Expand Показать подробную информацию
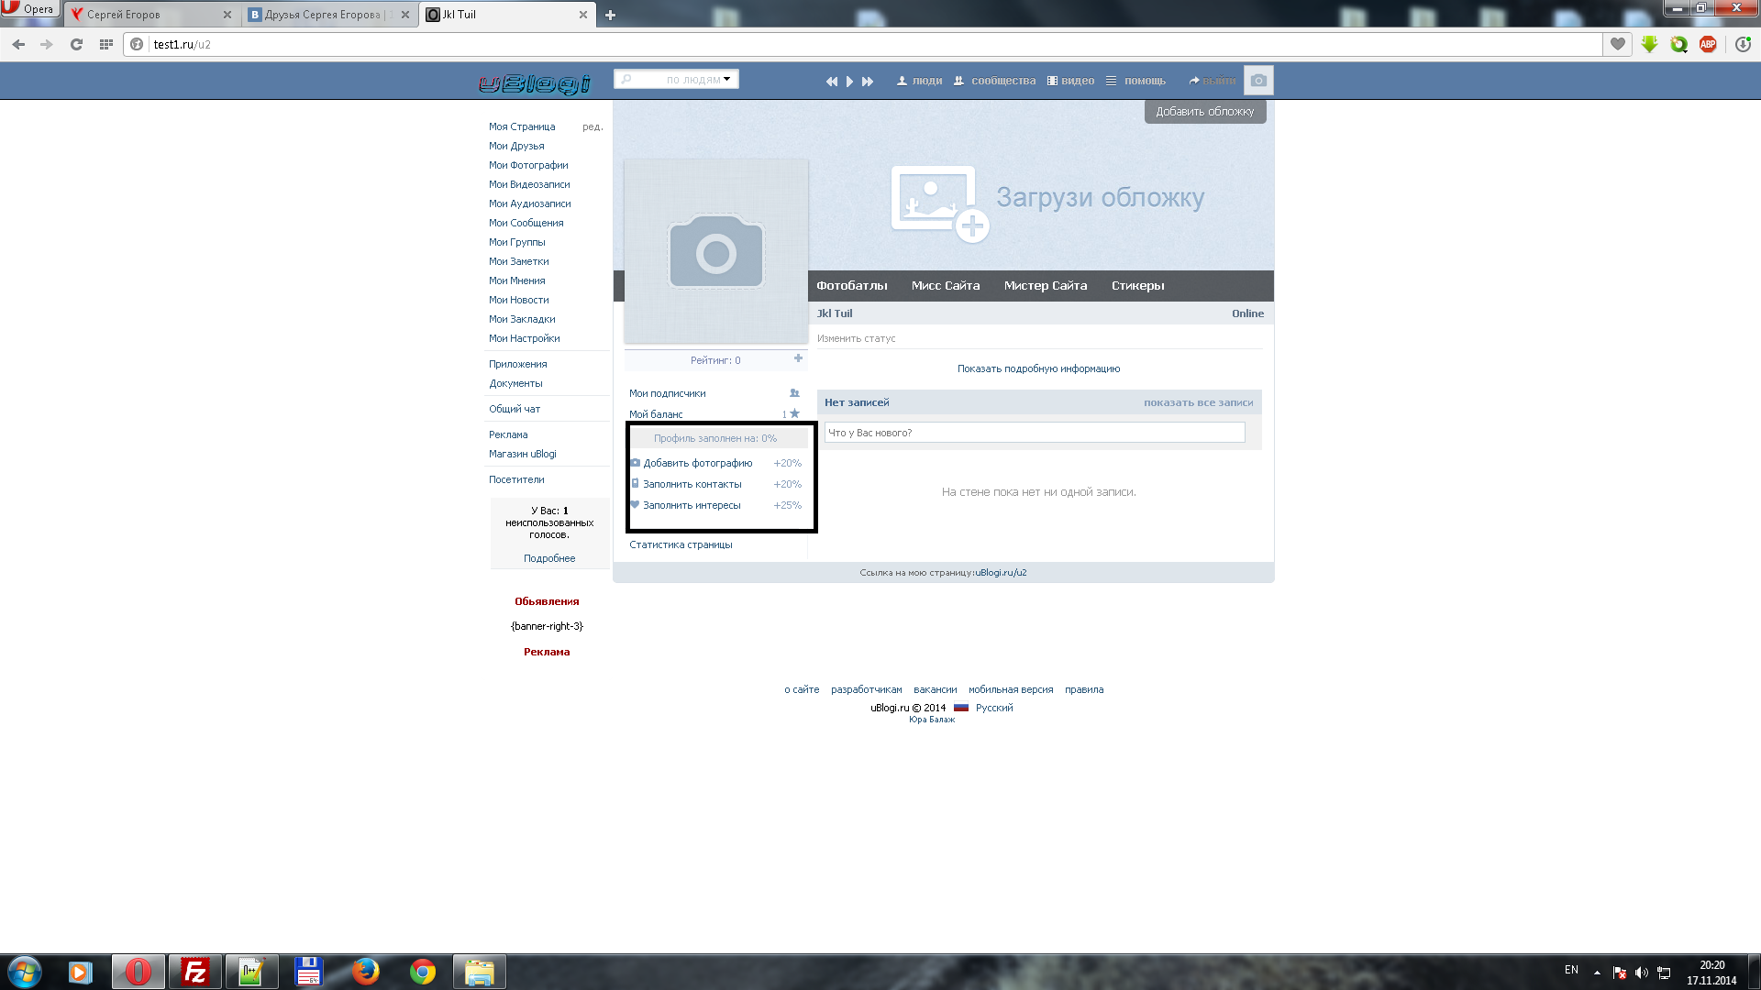The image size is (1761, 990). coord(1038,368)
